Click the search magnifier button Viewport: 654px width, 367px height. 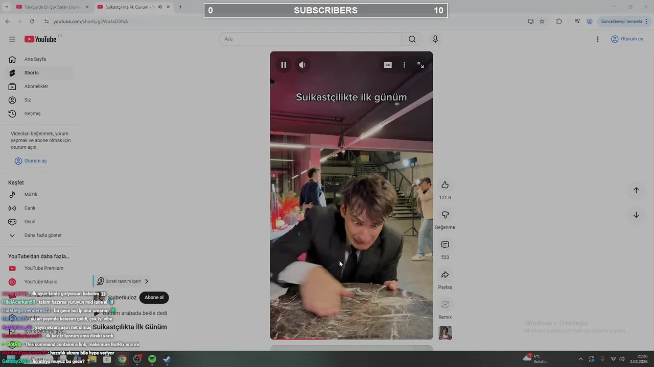(x=412, y=39)
